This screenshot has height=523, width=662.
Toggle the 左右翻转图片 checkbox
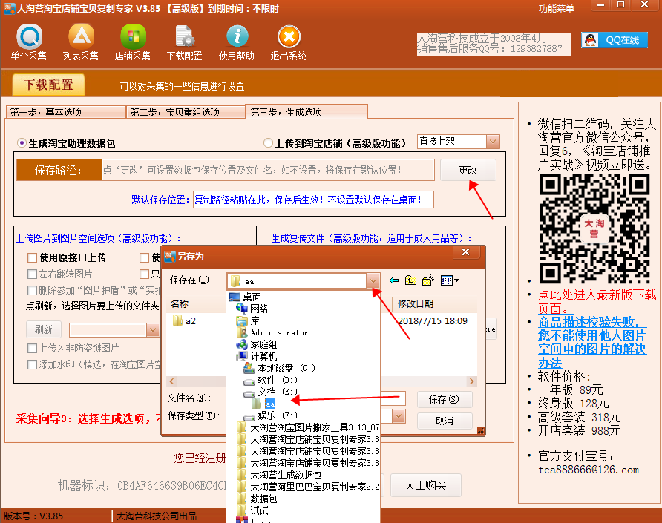(x=32, y=274)
